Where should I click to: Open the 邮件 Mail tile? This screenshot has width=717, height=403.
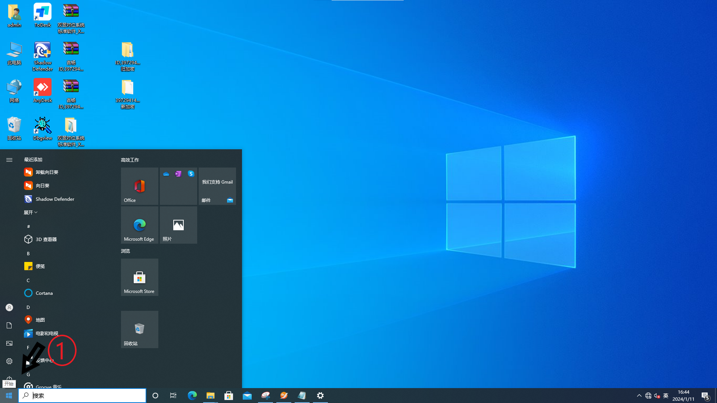click(217, 186)
